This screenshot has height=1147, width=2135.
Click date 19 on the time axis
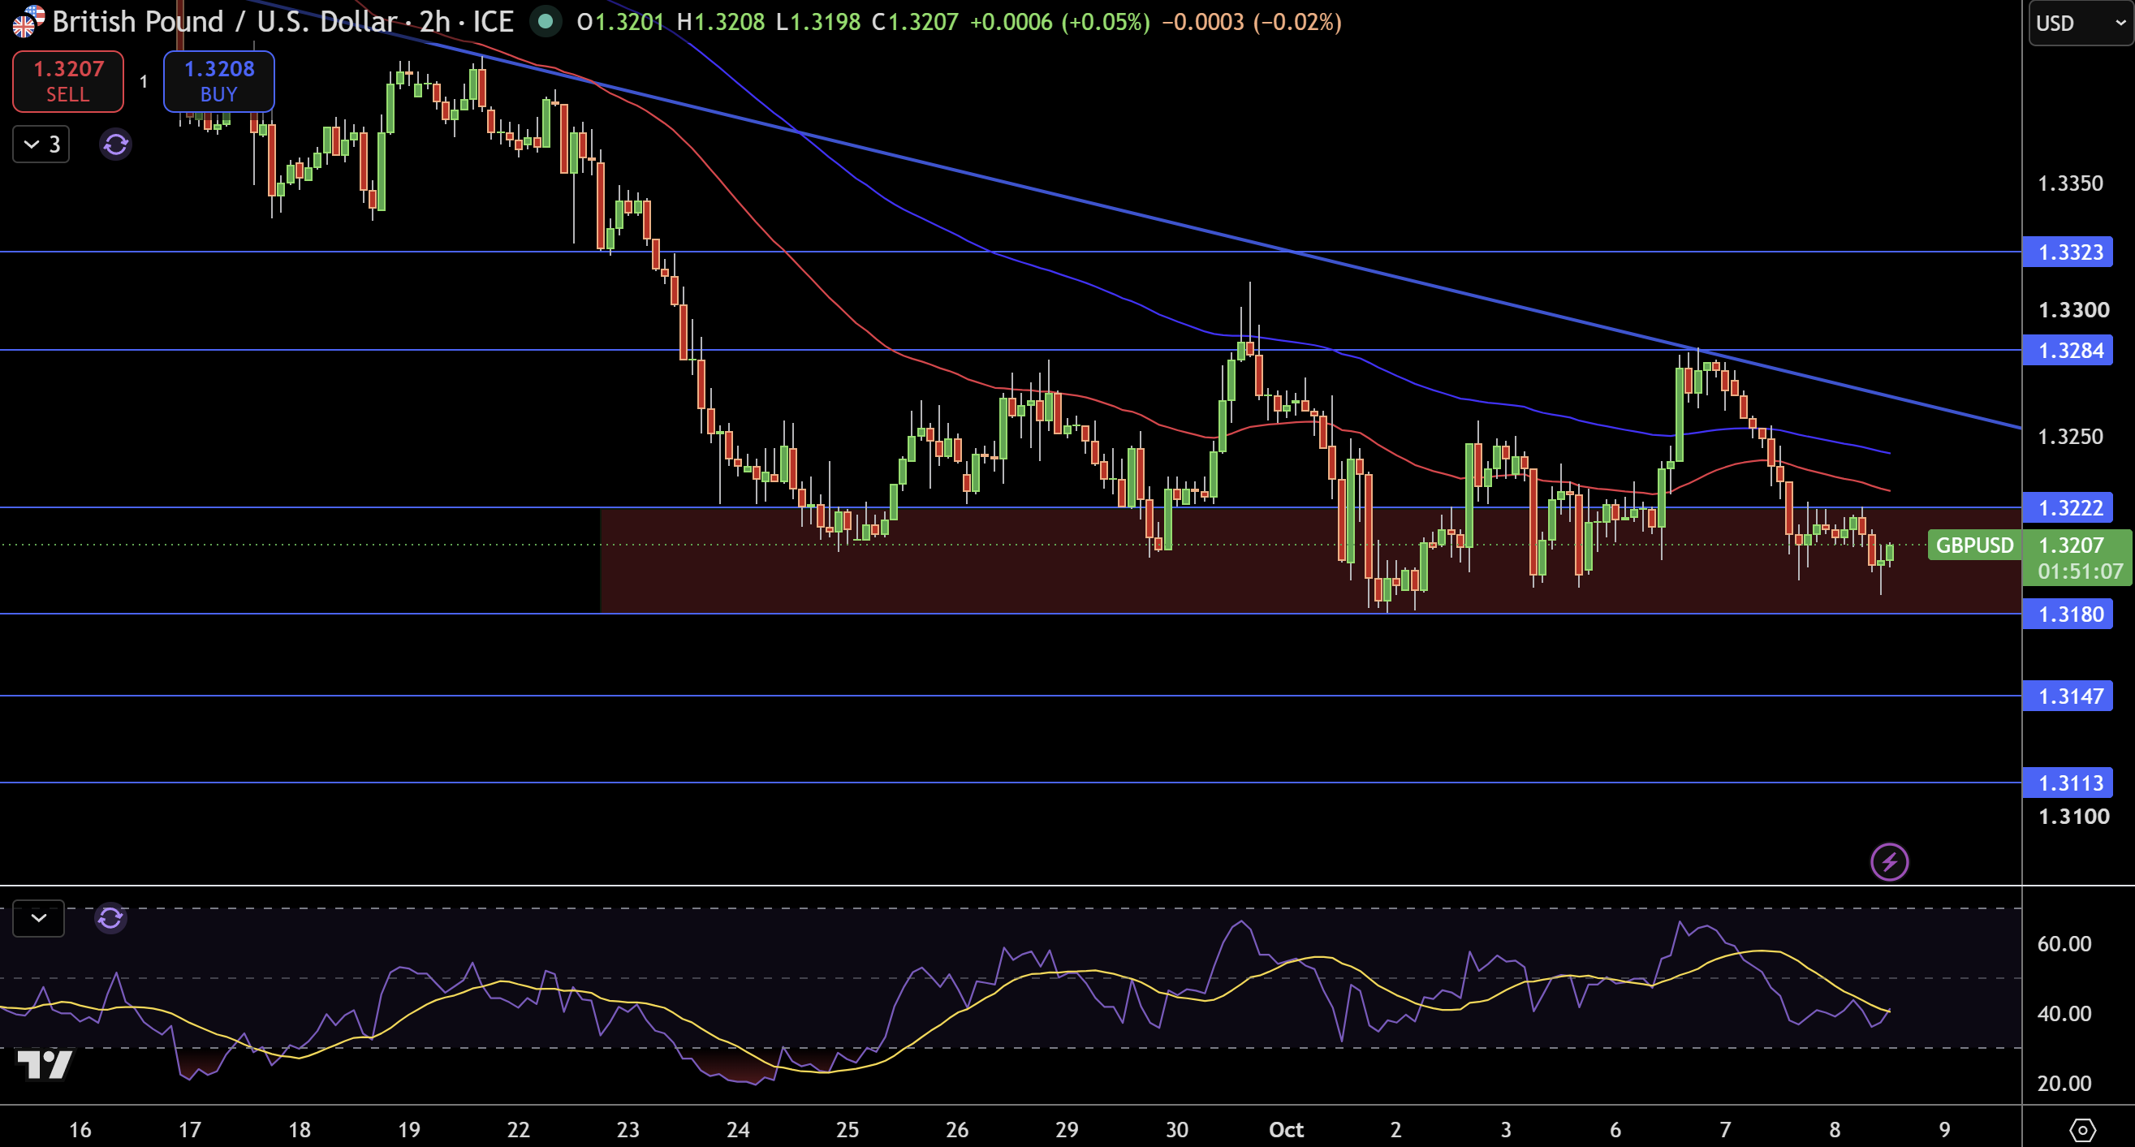click(x=408, y=1130)
